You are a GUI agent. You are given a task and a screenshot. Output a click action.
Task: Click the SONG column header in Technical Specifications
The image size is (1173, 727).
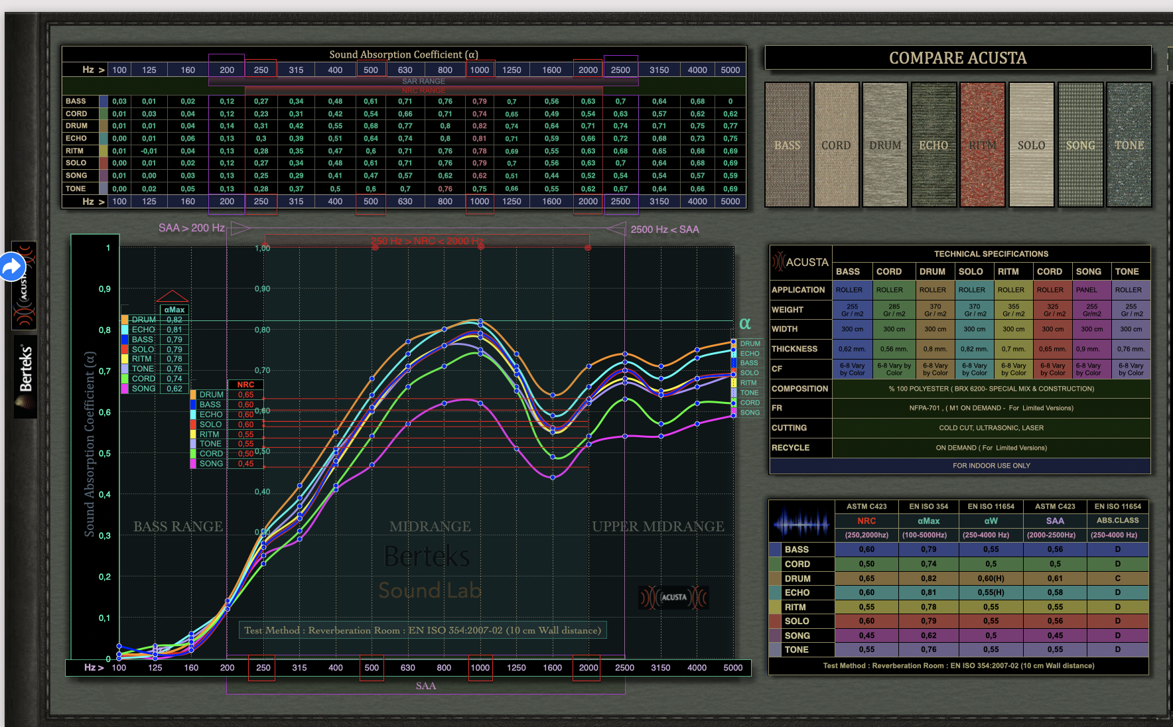pos(1088,271)
